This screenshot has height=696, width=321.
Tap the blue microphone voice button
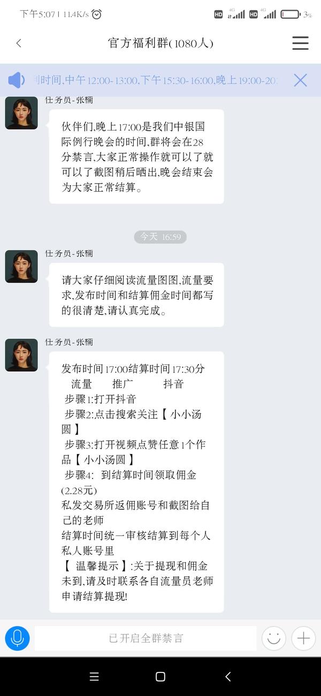pos(17,638)
